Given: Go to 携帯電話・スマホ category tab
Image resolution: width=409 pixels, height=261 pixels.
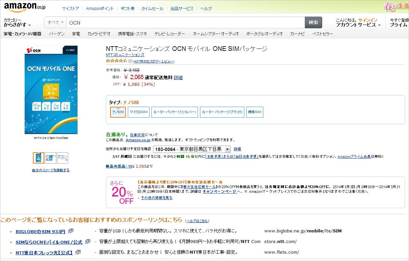Looking at the screenshot, I should (x=132, y=34).
